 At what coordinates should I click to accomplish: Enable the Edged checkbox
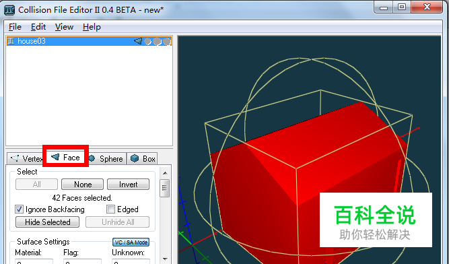point(110,209)
